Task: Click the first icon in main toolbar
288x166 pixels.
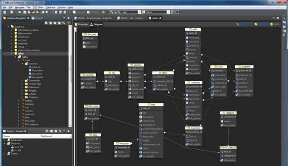Action: coord(5,12)
